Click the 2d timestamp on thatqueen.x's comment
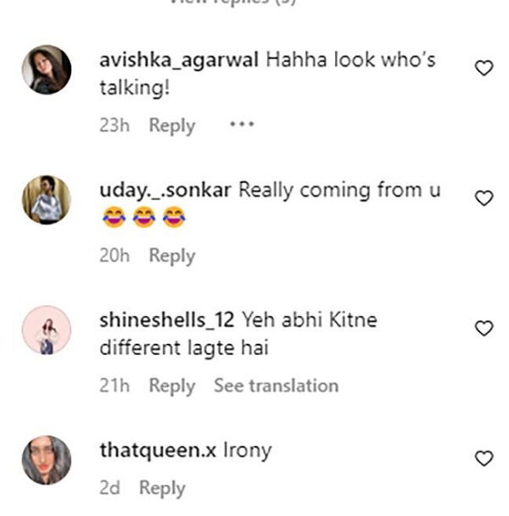The height and width of the screenshot is (516, 509). click(110, 488)
